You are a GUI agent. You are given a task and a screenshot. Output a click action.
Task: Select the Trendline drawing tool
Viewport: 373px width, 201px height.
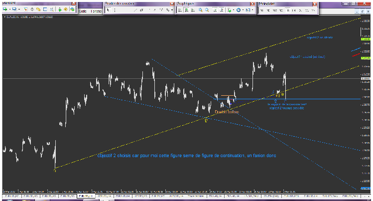coord(135,10)
